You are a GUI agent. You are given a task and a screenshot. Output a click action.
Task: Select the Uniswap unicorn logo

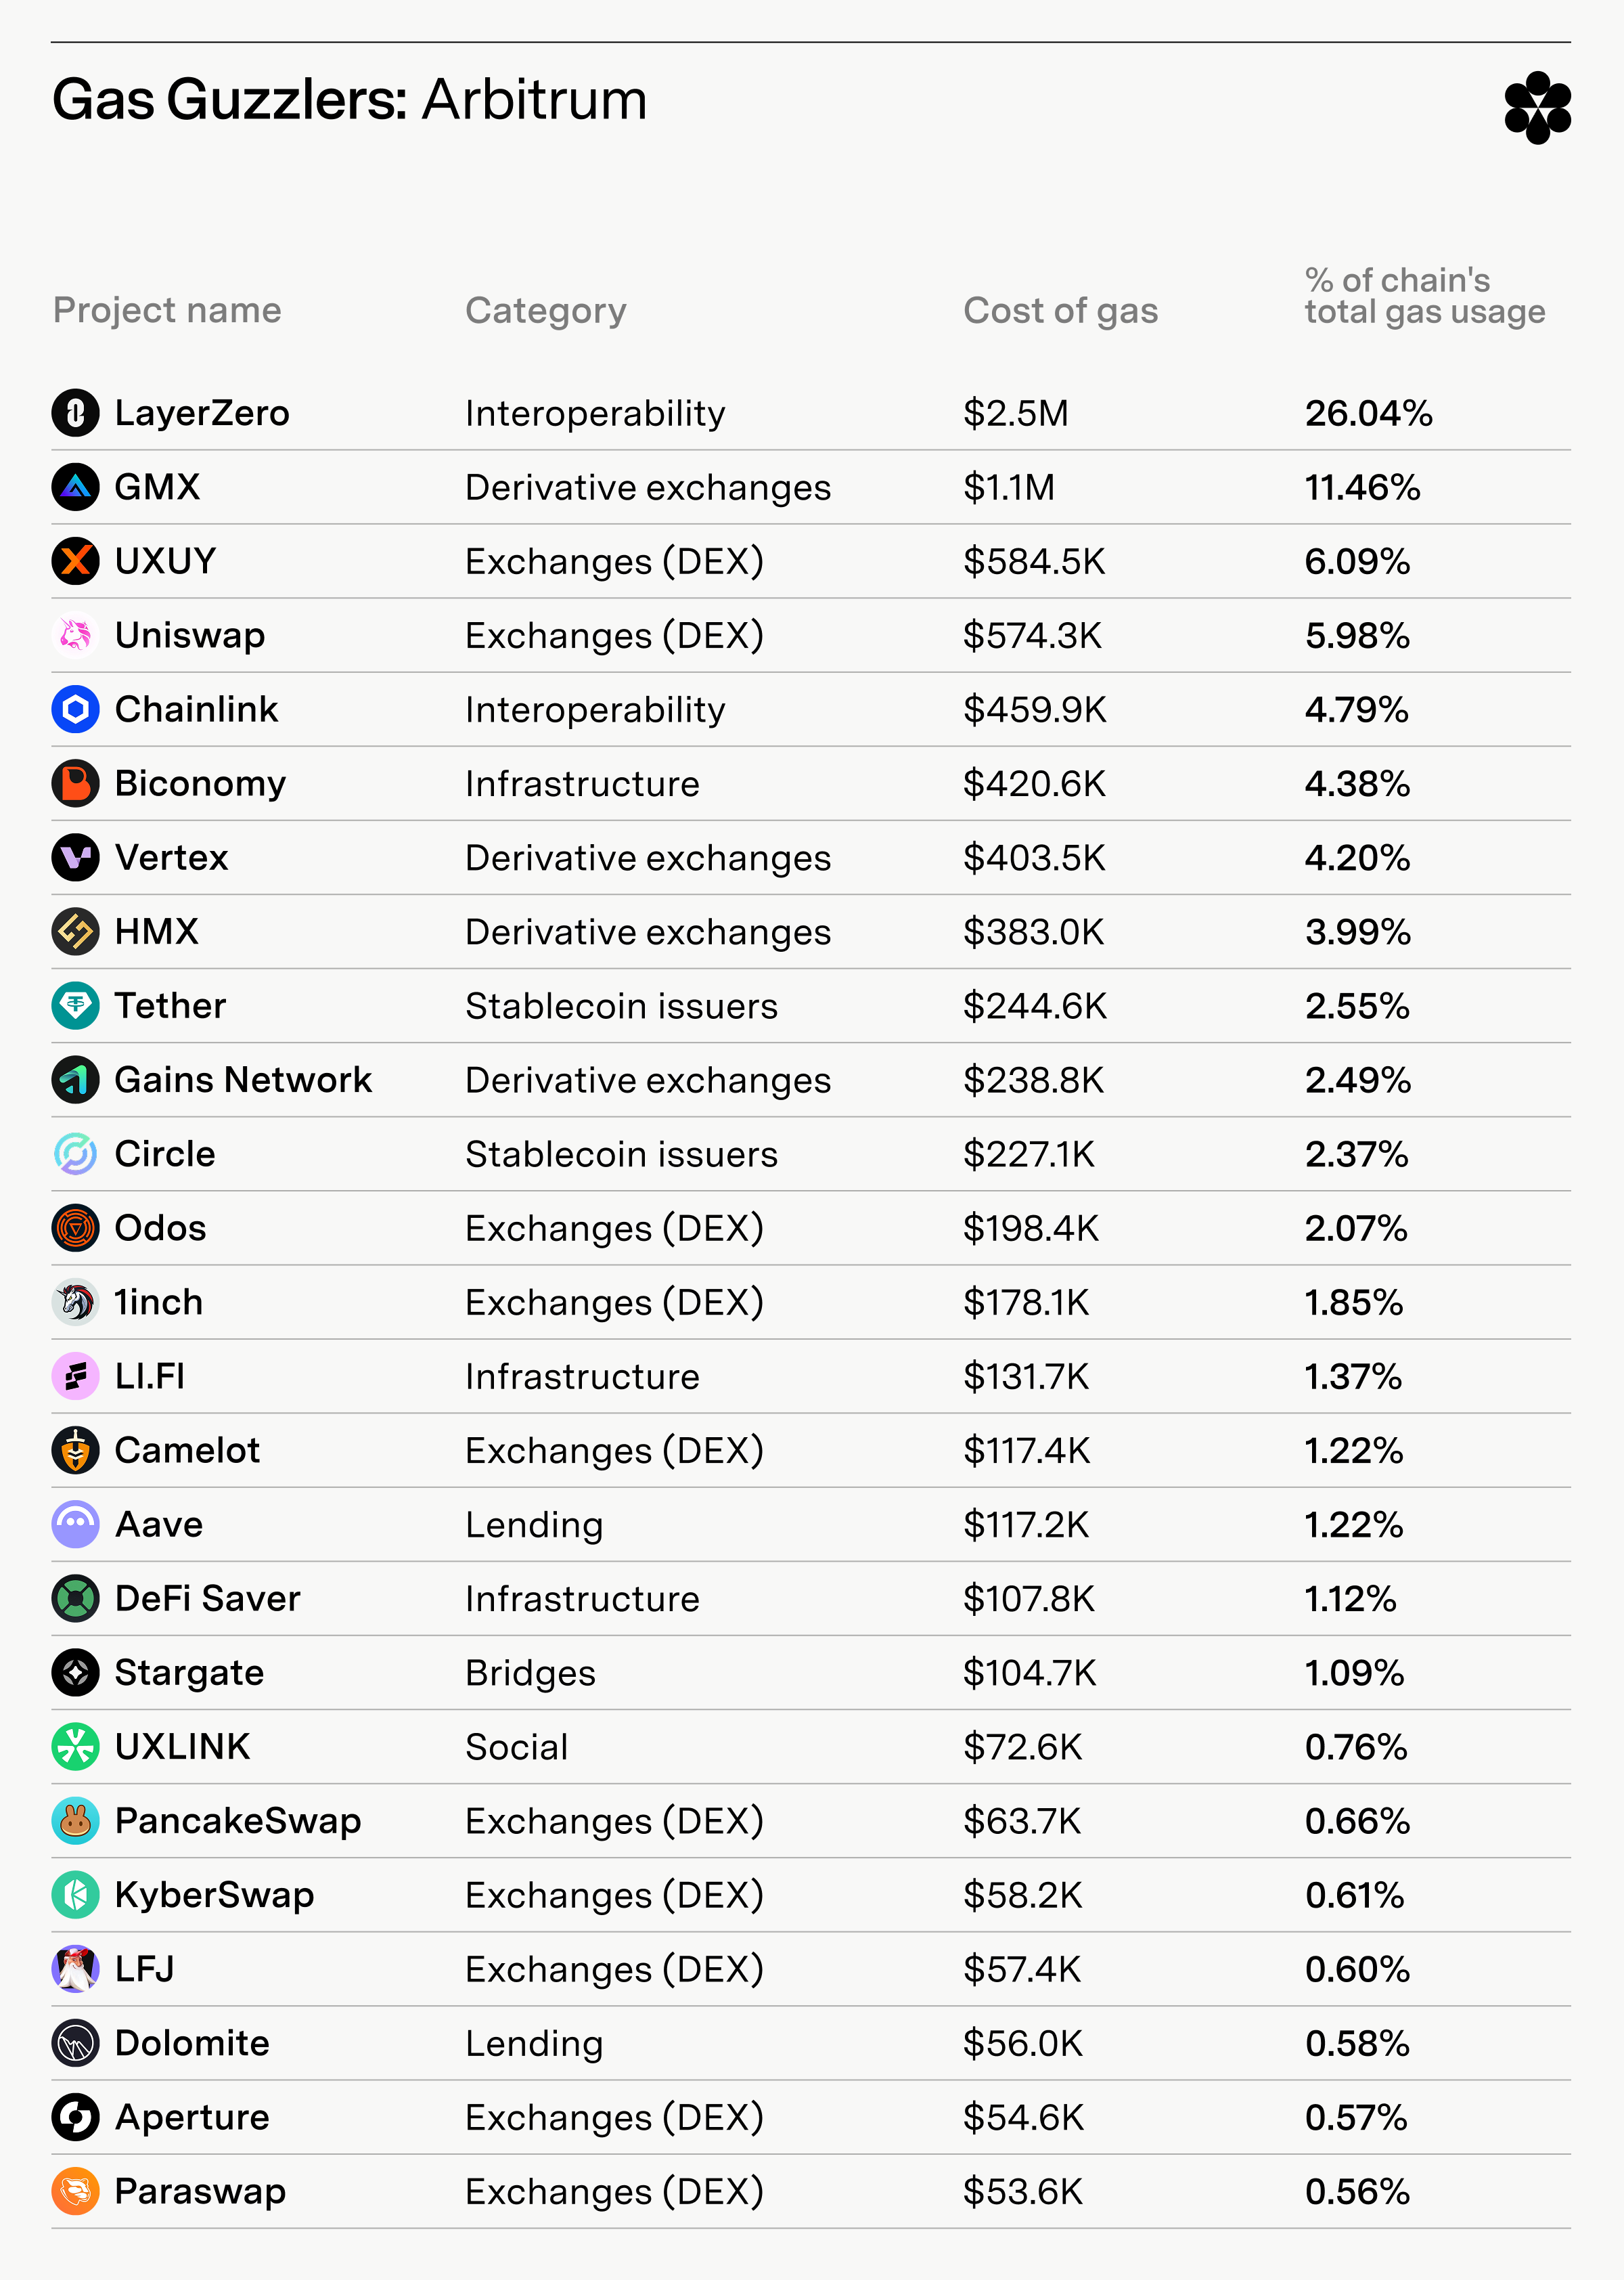point(75,635)
